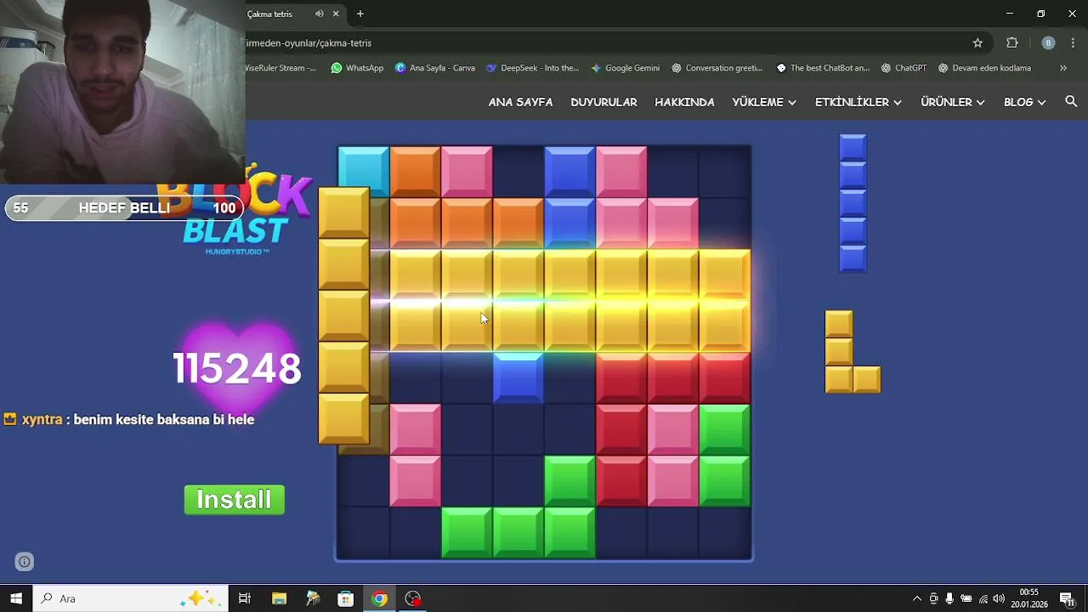1088x612 pixels.
Task: Open the WiseRuler Stream bookmark
Action: [x=280, y=68]
